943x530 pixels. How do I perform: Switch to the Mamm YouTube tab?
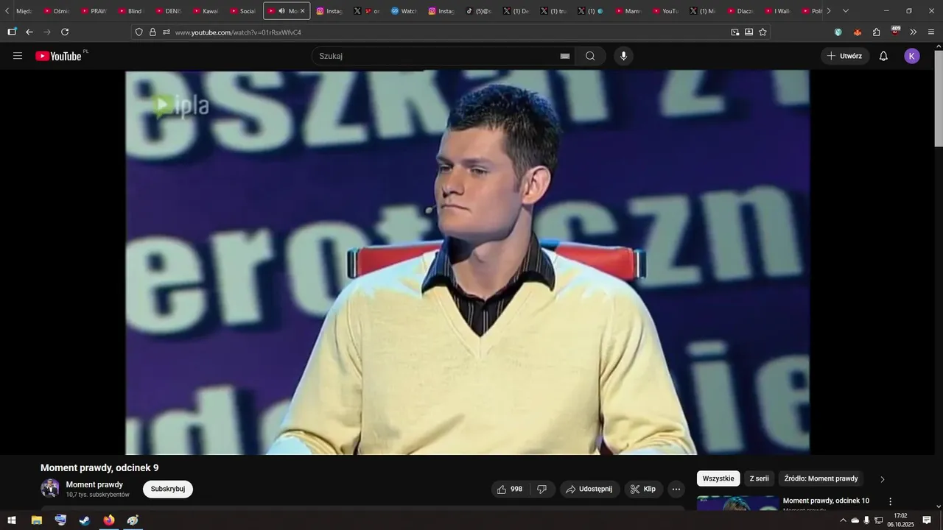(628, 11)
